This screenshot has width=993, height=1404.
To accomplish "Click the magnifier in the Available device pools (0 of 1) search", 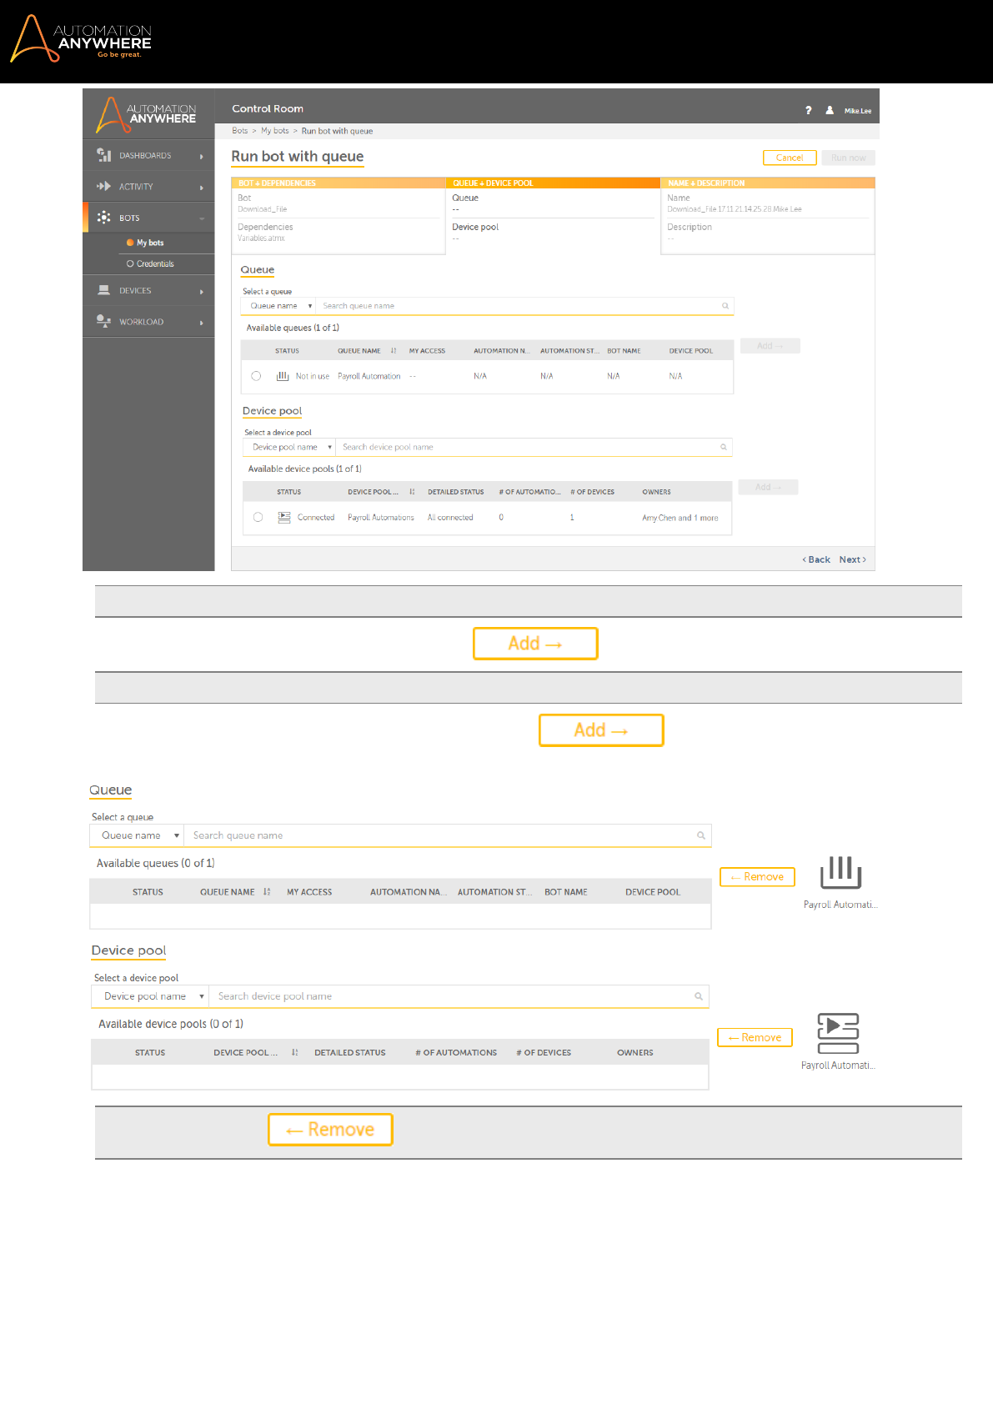I will [x=699, y=996].
